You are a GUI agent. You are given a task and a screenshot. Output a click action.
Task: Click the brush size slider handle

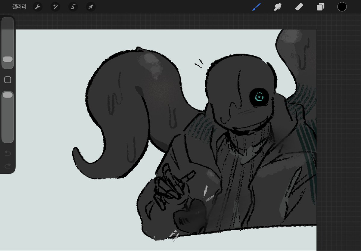click(8, 59)
